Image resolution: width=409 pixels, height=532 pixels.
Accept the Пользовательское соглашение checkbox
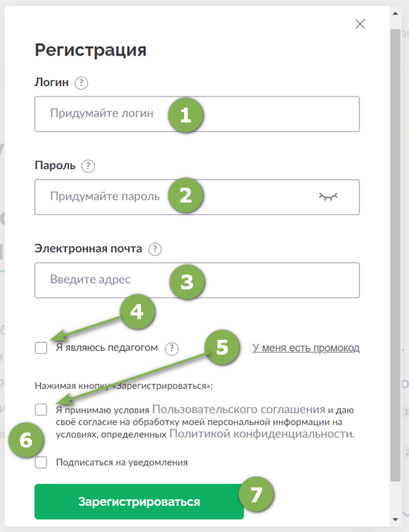pos(41,410)
